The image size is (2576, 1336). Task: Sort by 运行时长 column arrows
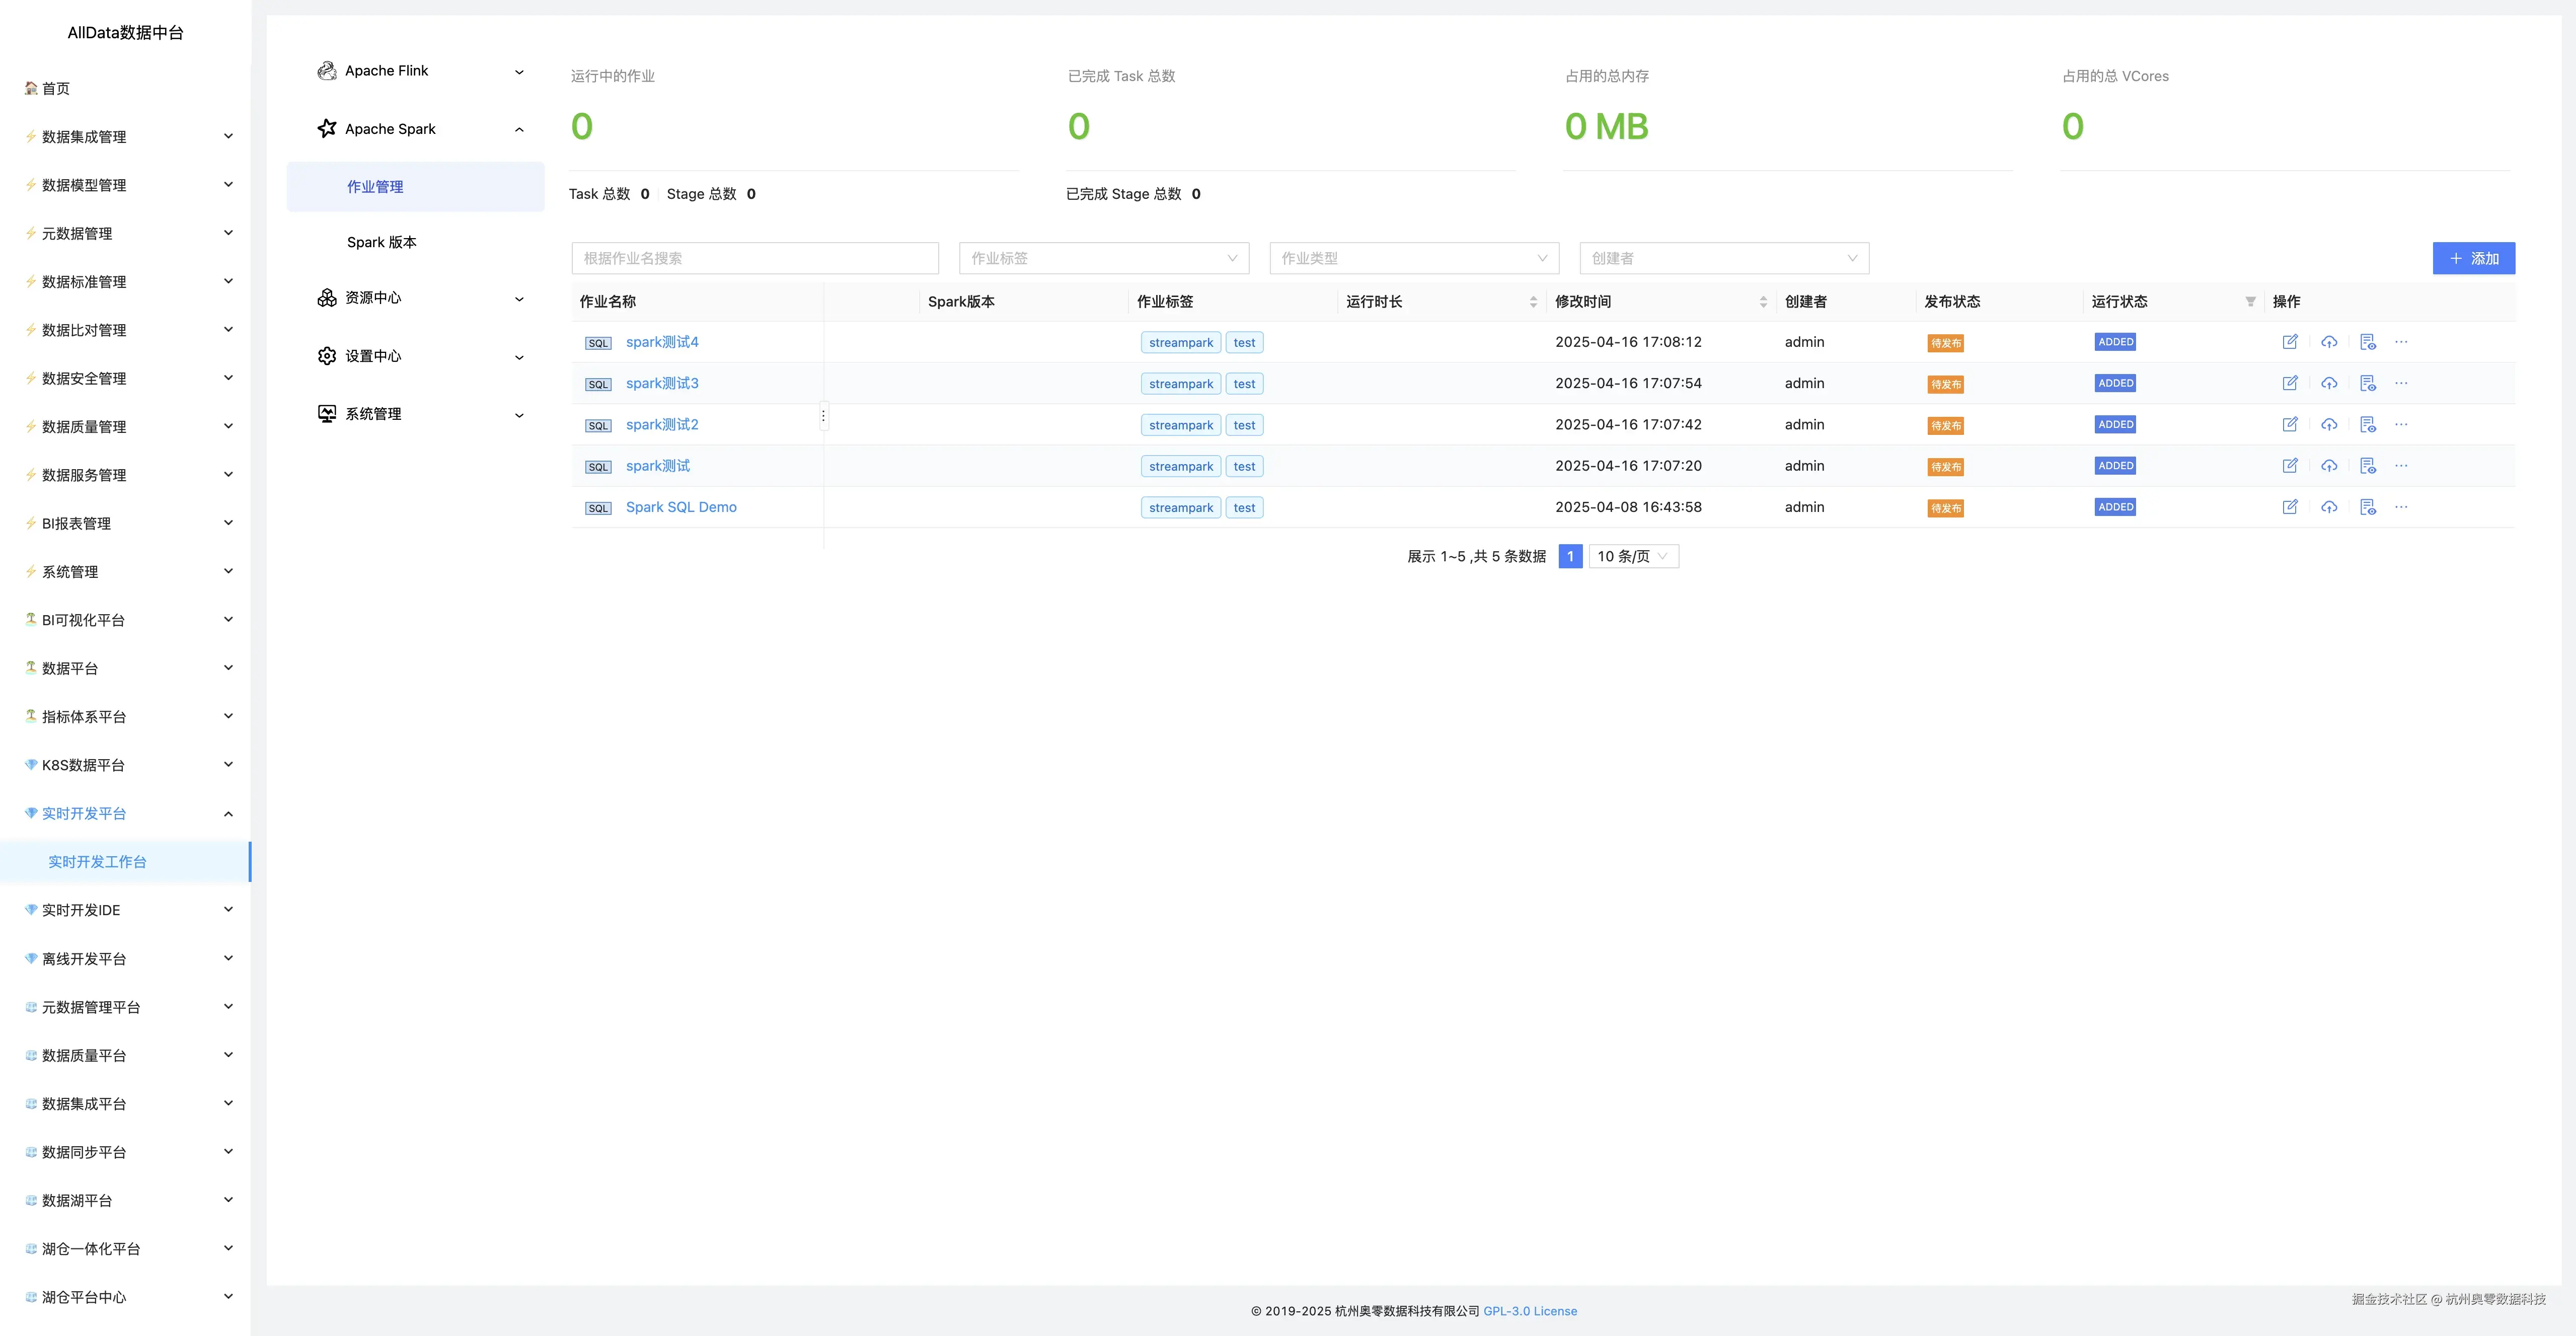point(1533,302)
